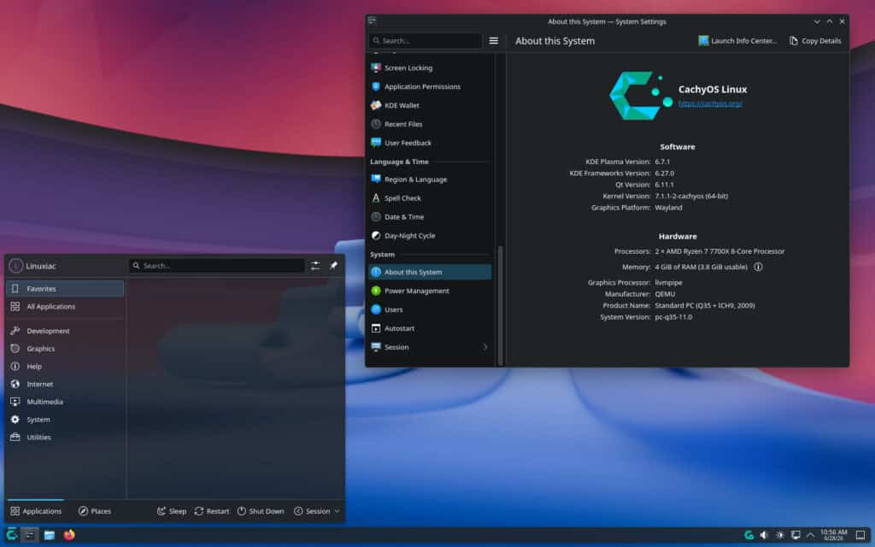This screenshot has height=547, width=875.
Task: Pin the application launcher open
Action: pos(334,266)
